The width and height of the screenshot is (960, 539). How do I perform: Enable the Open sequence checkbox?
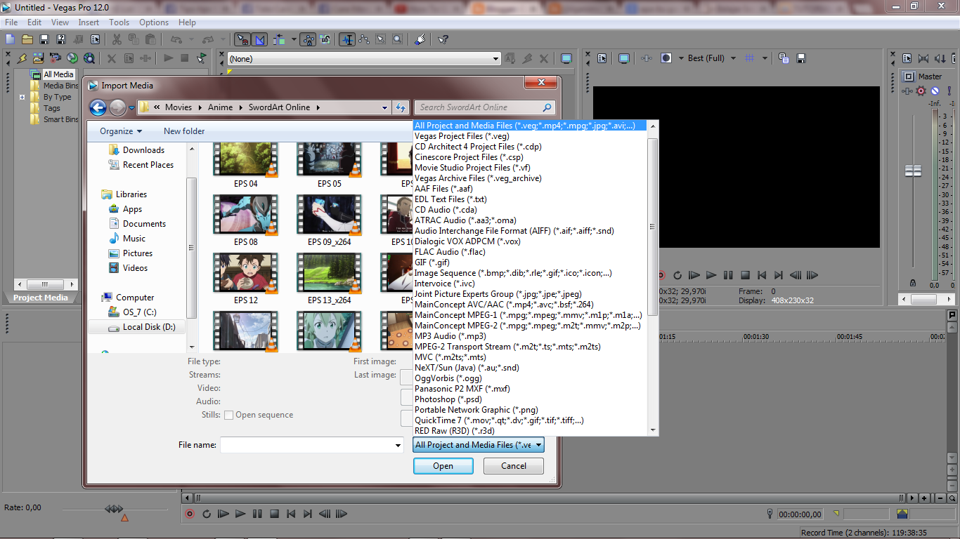[228, 415]
